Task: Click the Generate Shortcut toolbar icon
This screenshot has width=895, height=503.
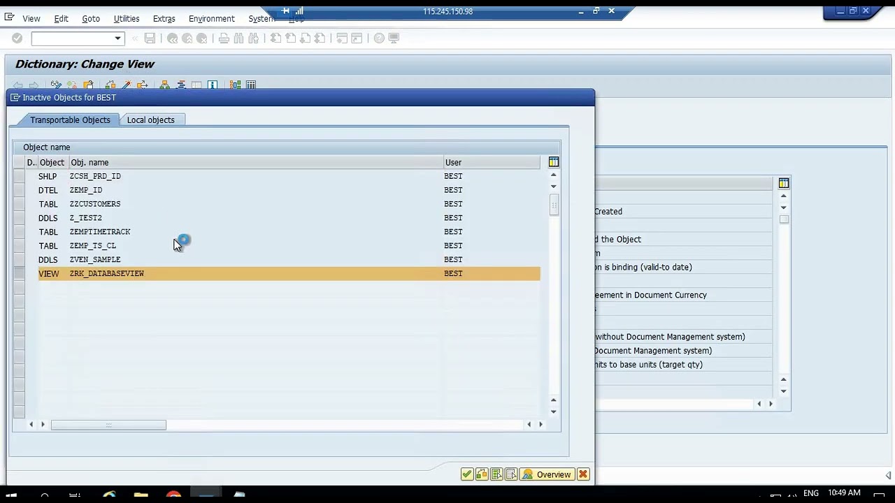Action: (x=357, y=38)
